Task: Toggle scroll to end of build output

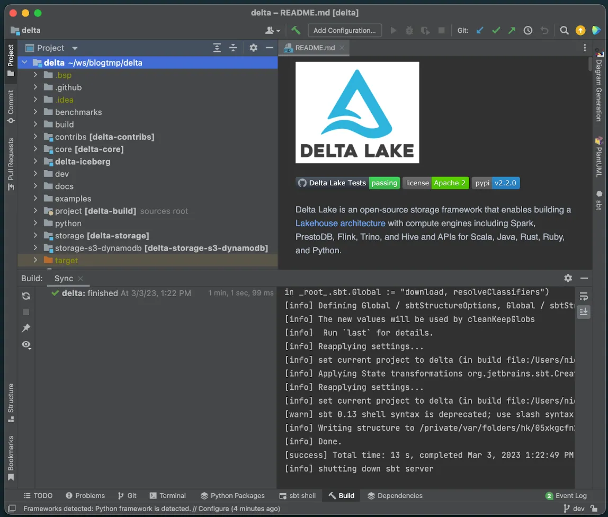Action: [x=584, y=312]
